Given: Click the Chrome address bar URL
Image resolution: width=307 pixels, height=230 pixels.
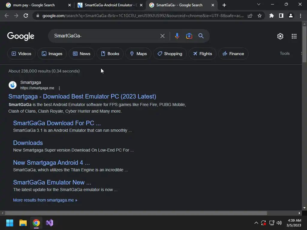Looking at the screenshot, I should click(x=143, y=16).
